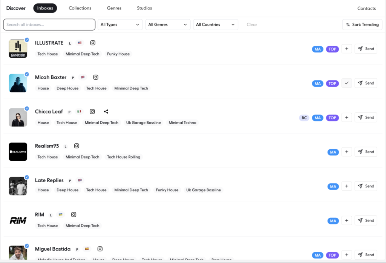Open the All Genres dropdown
The width and height of the screenshot is (386, 263).
tap(168, 25)
